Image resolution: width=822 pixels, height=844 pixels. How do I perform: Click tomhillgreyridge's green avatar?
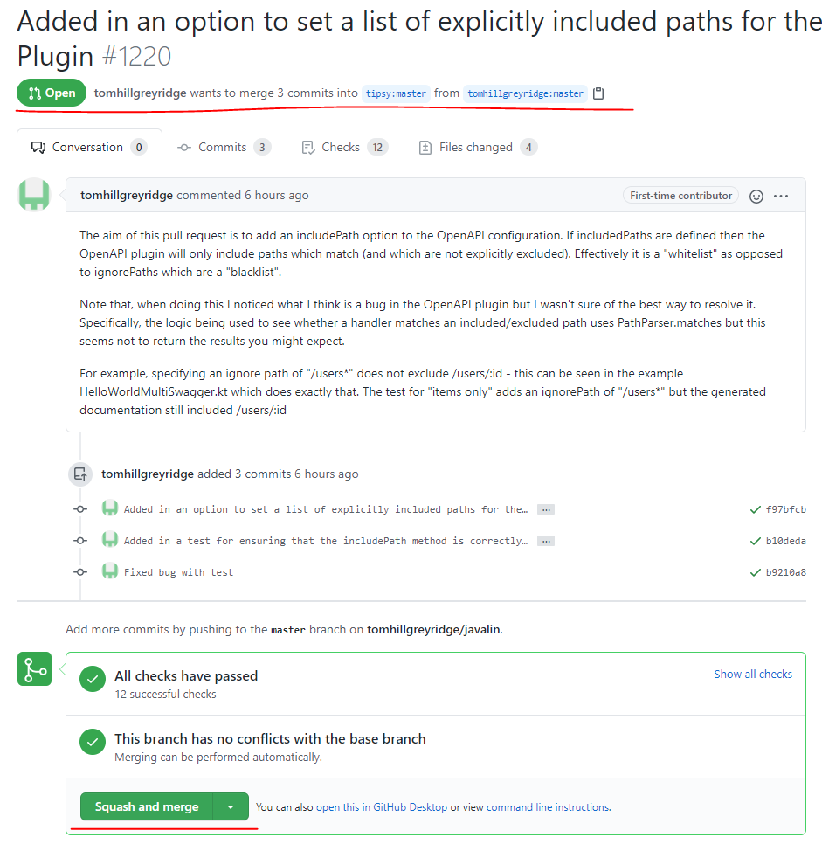[x=33, y=196]
